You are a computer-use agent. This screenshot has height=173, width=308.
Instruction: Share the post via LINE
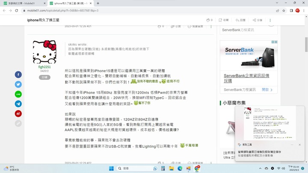(x=18, y=94)
